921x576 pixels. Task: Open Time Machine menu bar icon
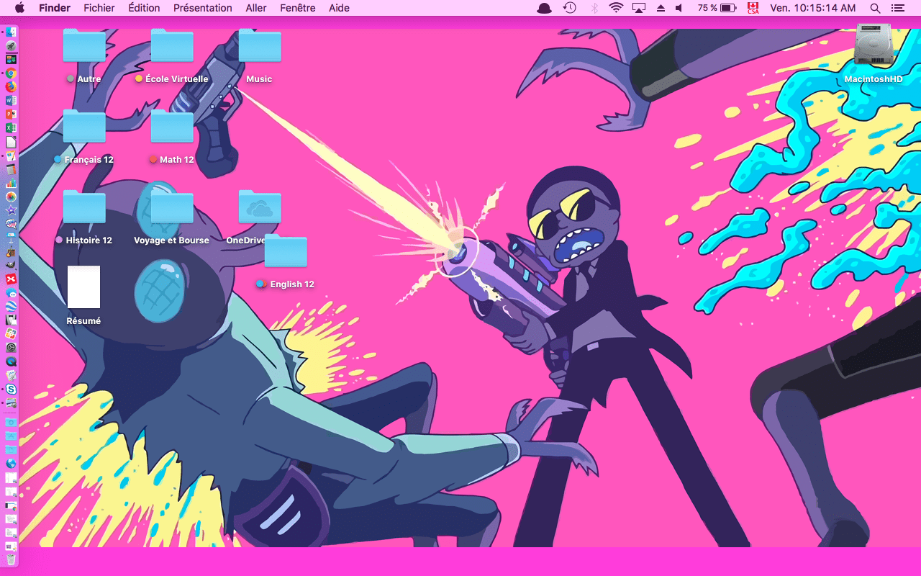click(x=569, y=8)
